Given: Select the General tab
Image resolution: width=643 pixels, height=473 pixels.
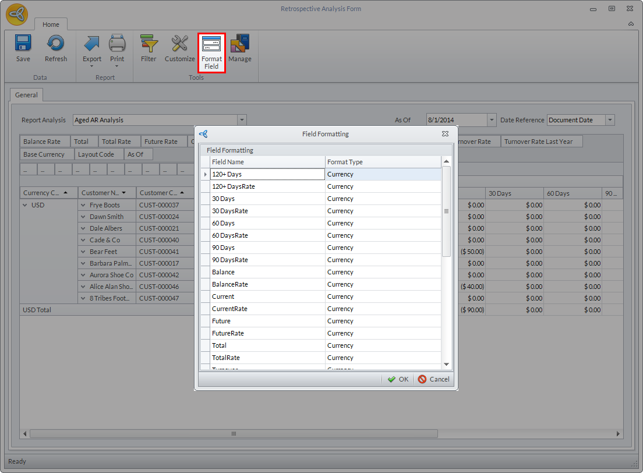Looking at the screenshot, I should pyautogui.click(x=26, y=95).
